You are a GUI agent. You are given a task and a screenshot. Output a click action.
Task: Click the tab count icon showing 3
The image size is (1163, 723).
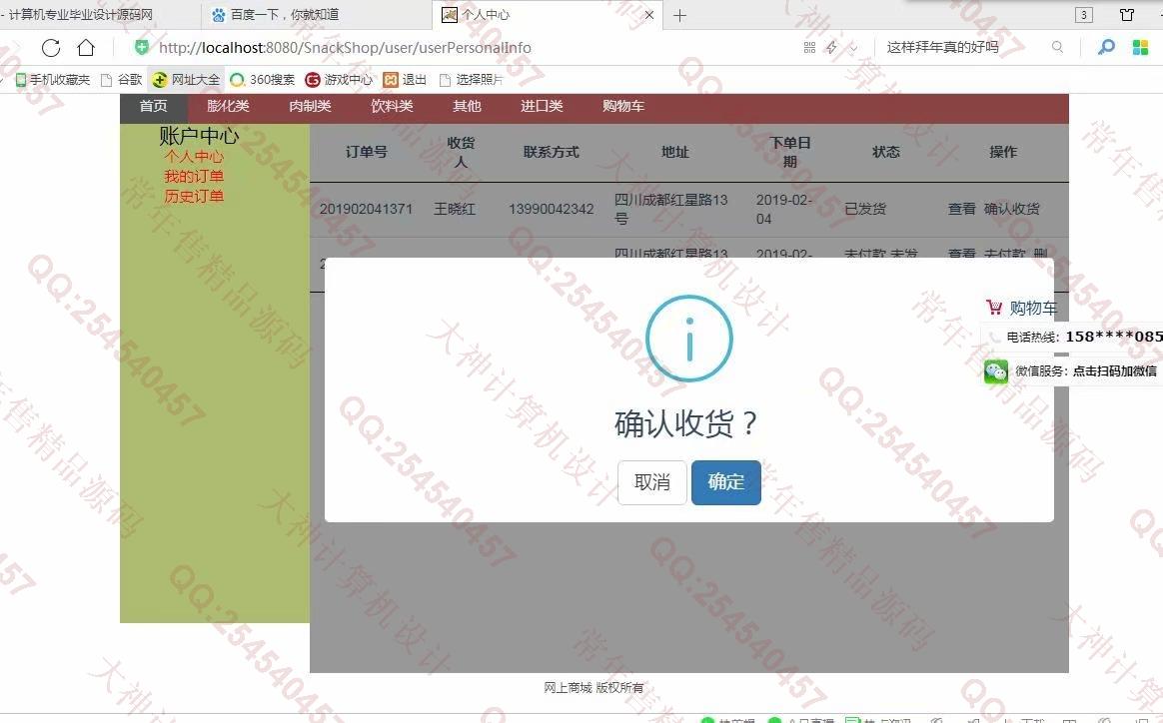pos(1084,15)
